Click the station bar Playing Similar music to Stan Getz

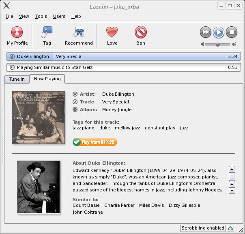124,67
